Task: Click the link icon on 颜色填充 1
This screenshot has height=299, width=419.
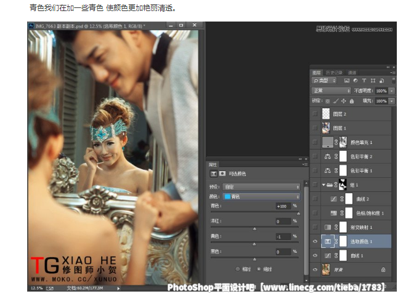Action: coord(336,142)
